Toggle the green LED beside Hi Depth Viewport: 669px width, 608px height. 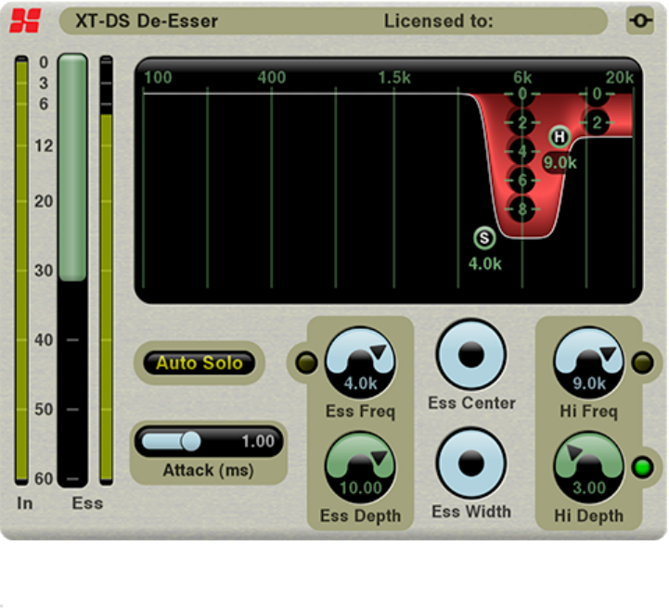[x=642, y=467]
